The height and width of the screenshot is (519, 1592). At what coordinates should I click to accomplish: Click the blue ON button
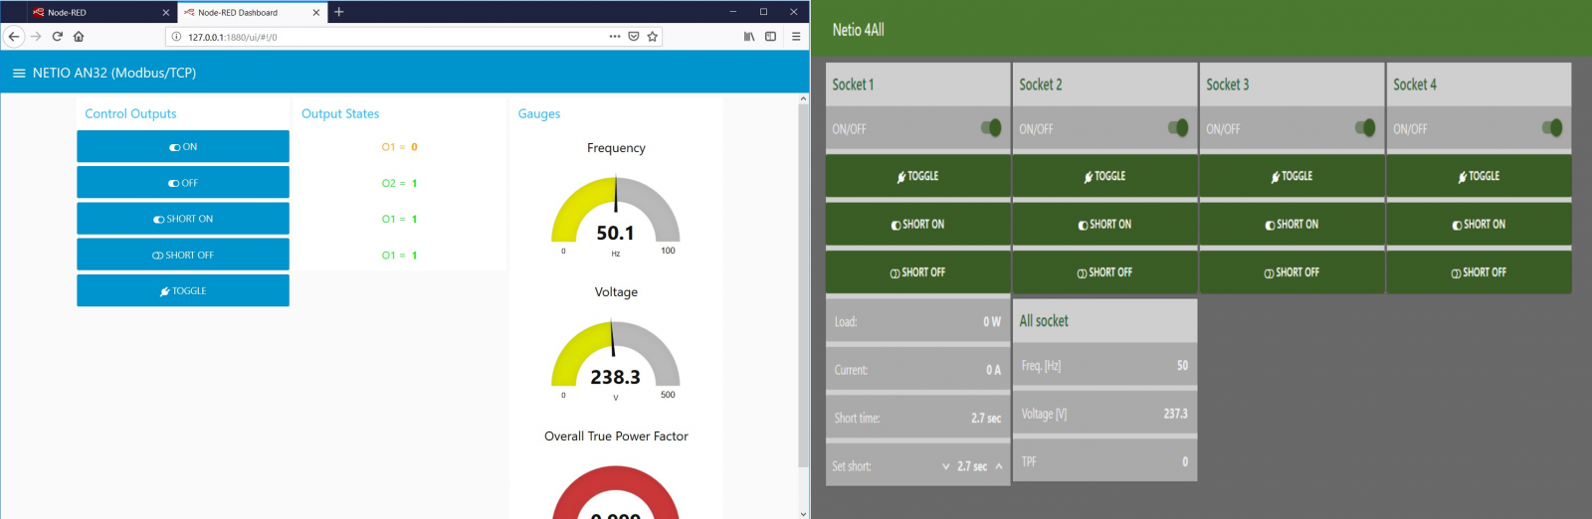tap(183, 146)
